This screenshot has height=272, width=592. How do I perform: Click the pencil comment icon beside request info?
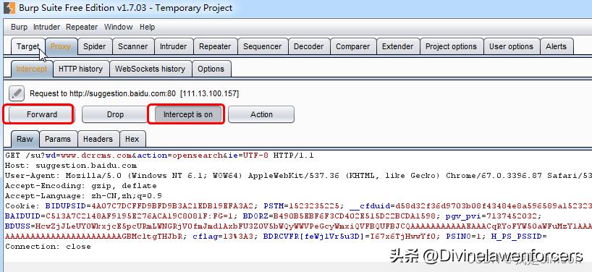16,93
